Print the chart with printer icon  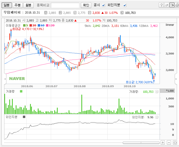(x=177, y=5)
